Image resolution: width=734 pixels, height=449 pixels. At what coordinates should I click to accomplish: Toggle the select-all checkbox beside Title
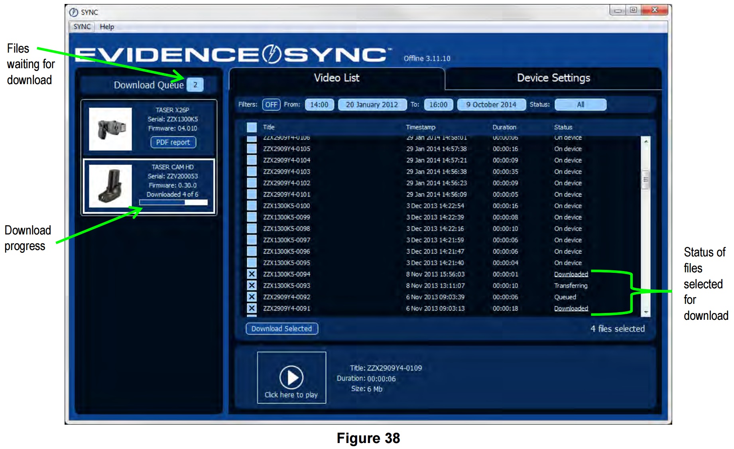pos(252,127)
